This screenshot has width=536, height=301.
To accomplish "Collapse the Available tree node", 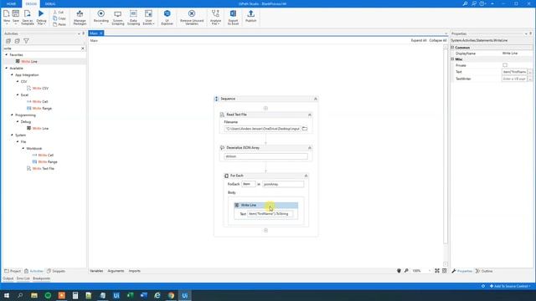I will [x=7, y=69].
